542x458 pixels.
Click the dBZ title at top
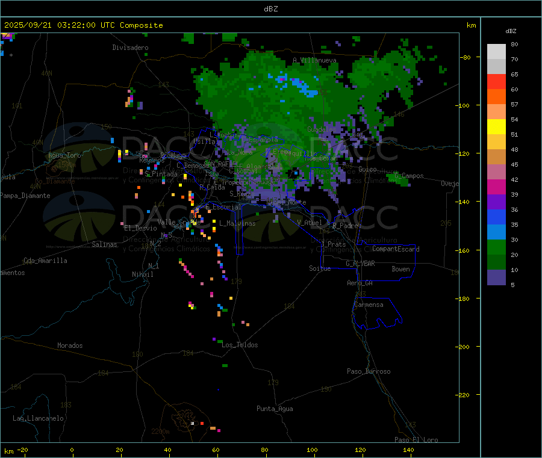[x=270, y=9]
